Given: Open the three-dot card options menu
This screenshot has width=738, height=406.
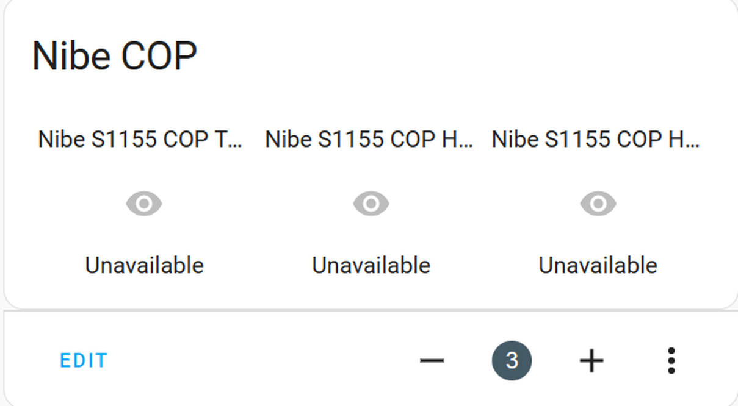Looking at the screenshot, I should pyautogui.click(x=671, y=361).
